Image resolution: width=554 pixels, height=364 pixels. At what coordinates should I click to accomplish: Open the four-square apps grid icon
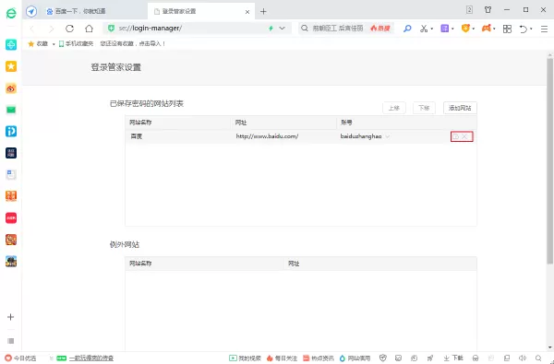point(507,29)
